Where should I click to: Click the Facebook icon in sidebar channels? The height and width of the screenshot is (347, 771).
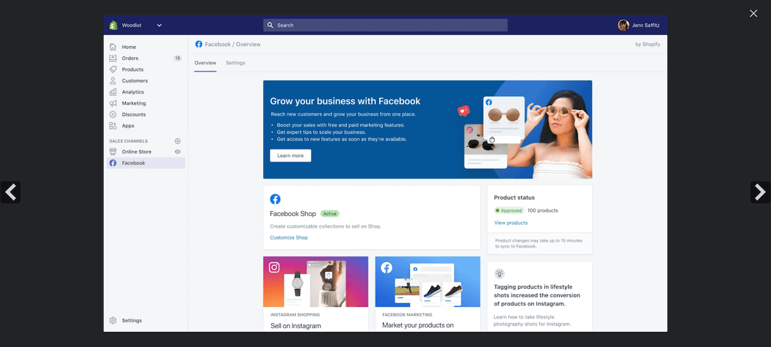coord(113,163)
